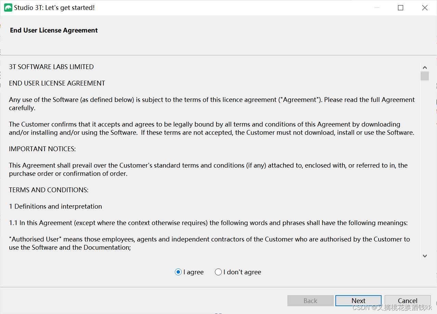
Task: Click the "TERMS AND CONDITIONS:" line
Action: [x=49, y=190]
